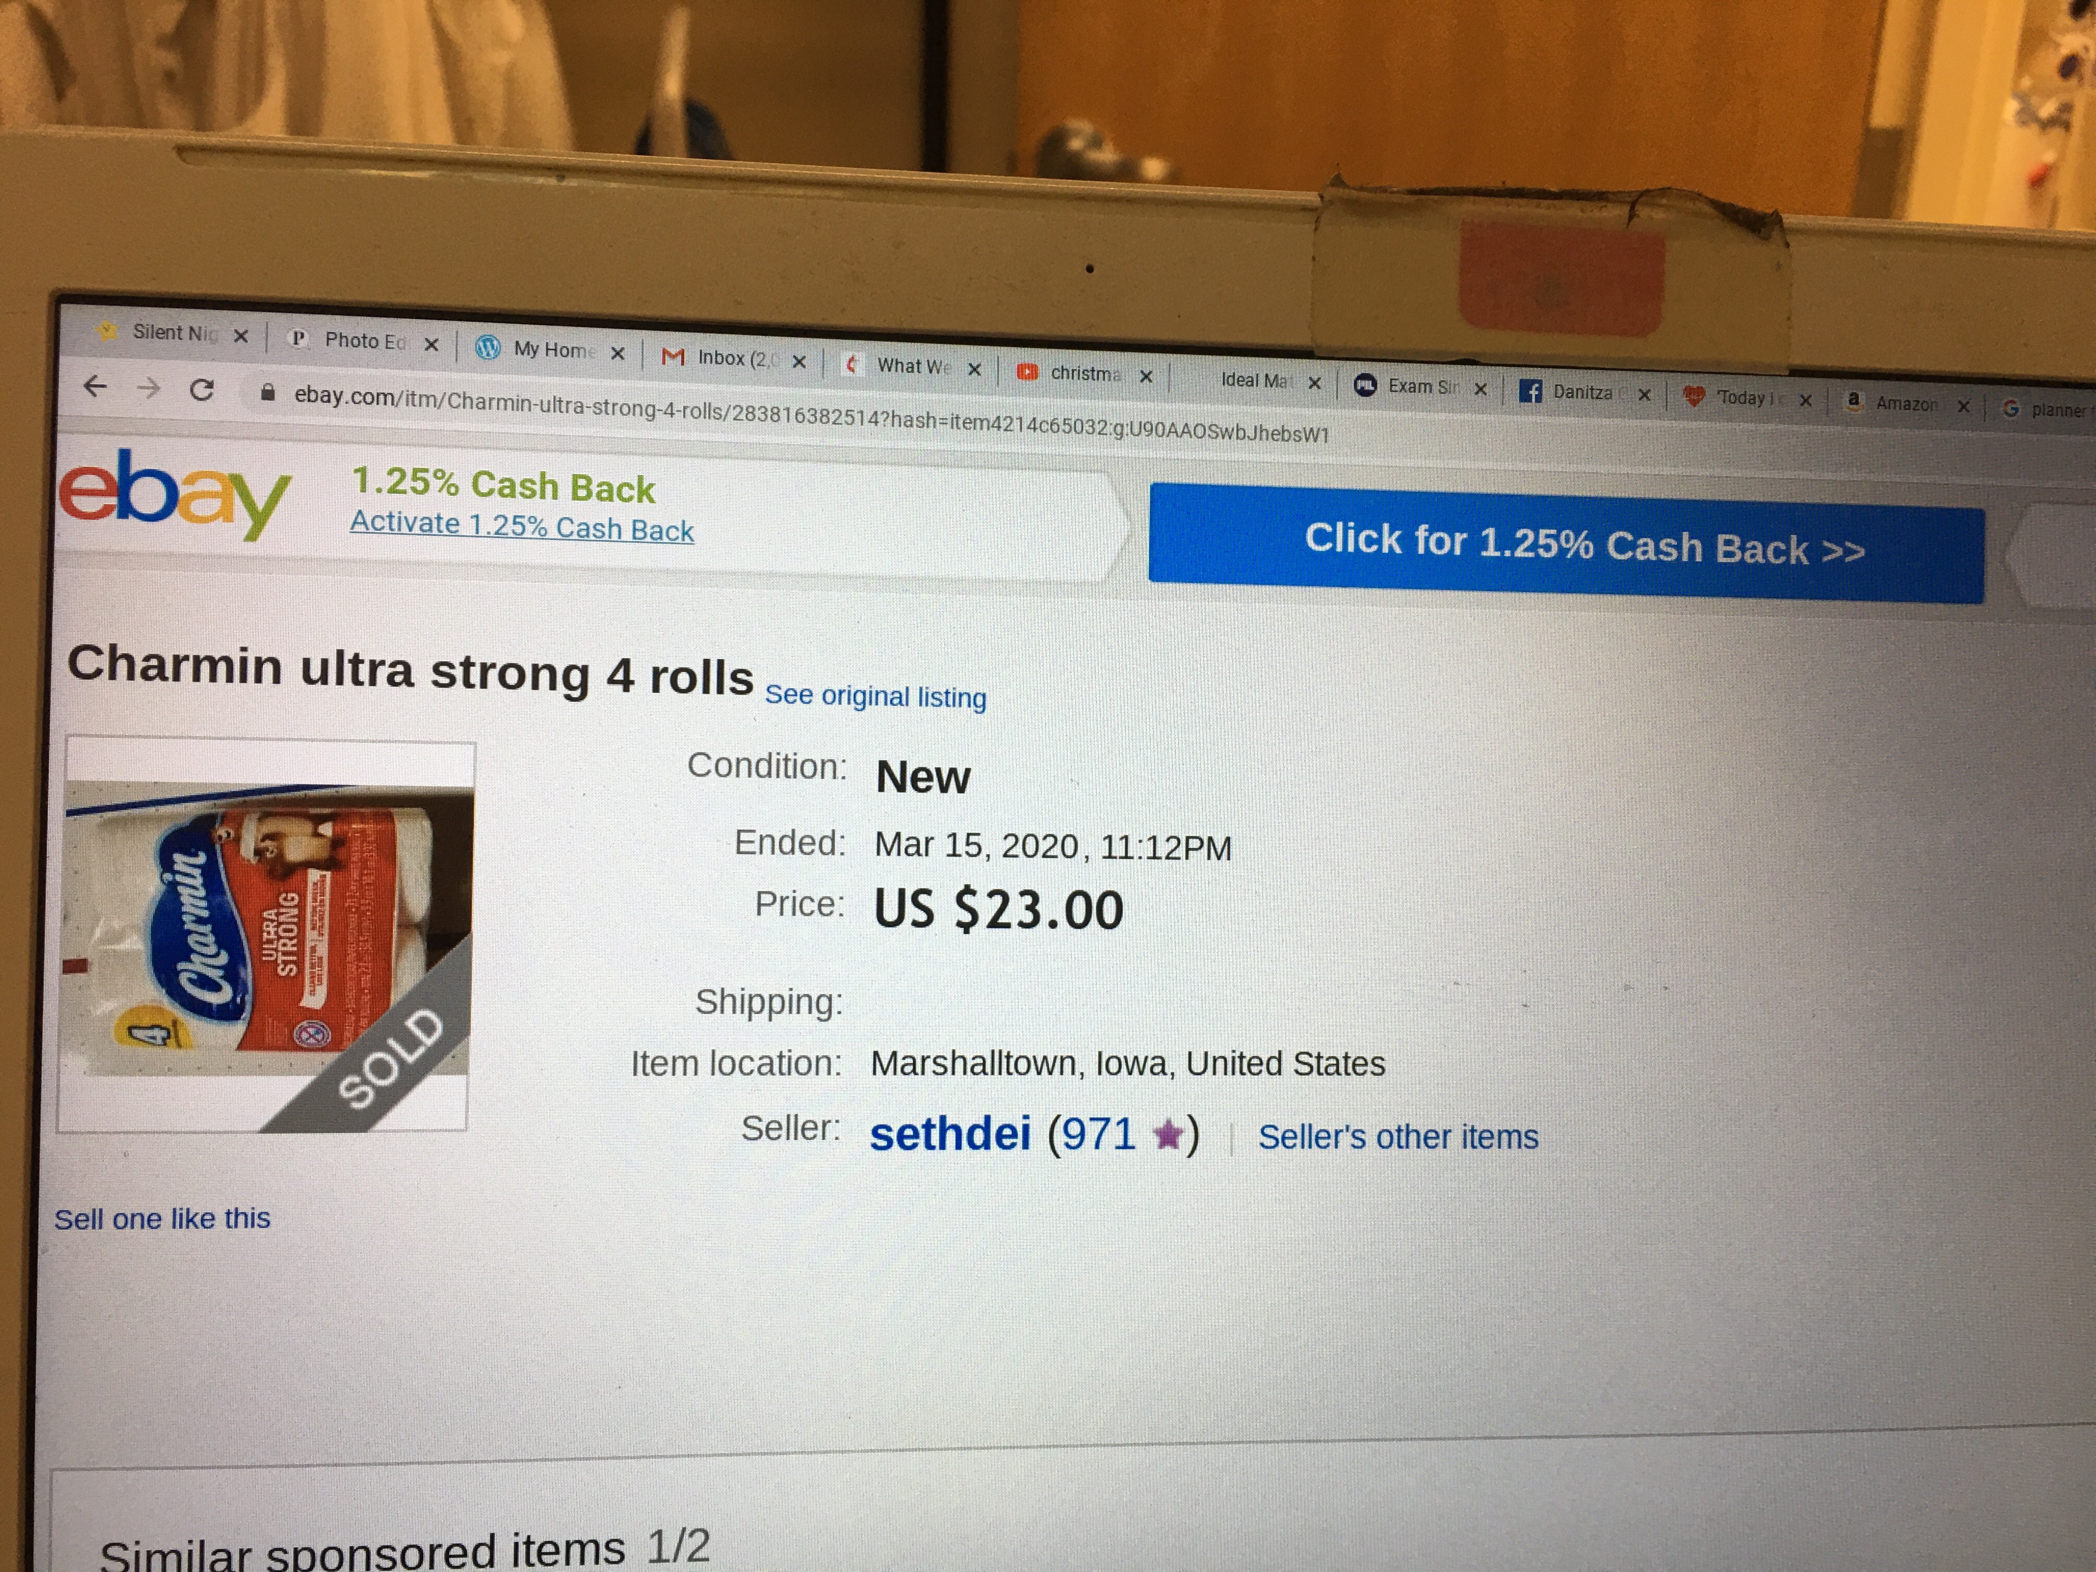Click the padlock icon in address bar

pos(268,392)
